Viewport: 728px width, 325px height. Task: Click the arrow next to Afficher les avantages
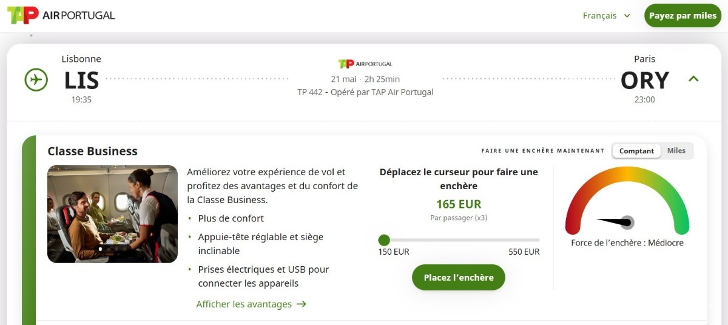tap(302, 304)
